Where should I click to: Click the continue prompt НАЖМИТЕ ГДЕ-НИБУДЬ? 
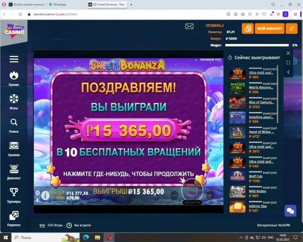coord(129,174)
